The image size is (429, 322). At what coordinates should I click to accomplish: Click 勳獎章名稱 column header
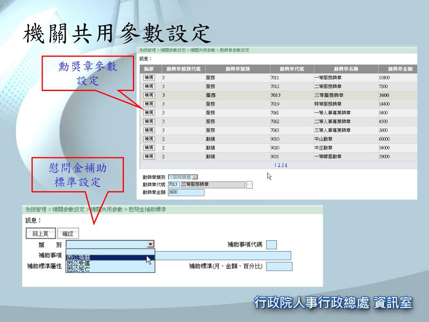tap(346, 69)
